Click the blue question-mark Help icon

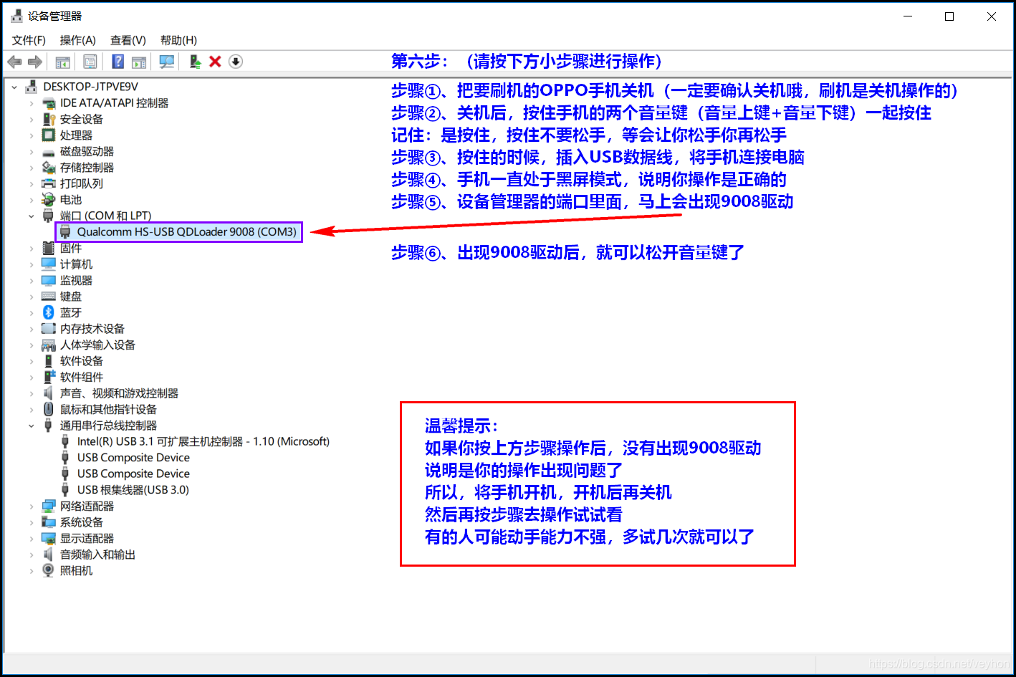pos(118,62)
